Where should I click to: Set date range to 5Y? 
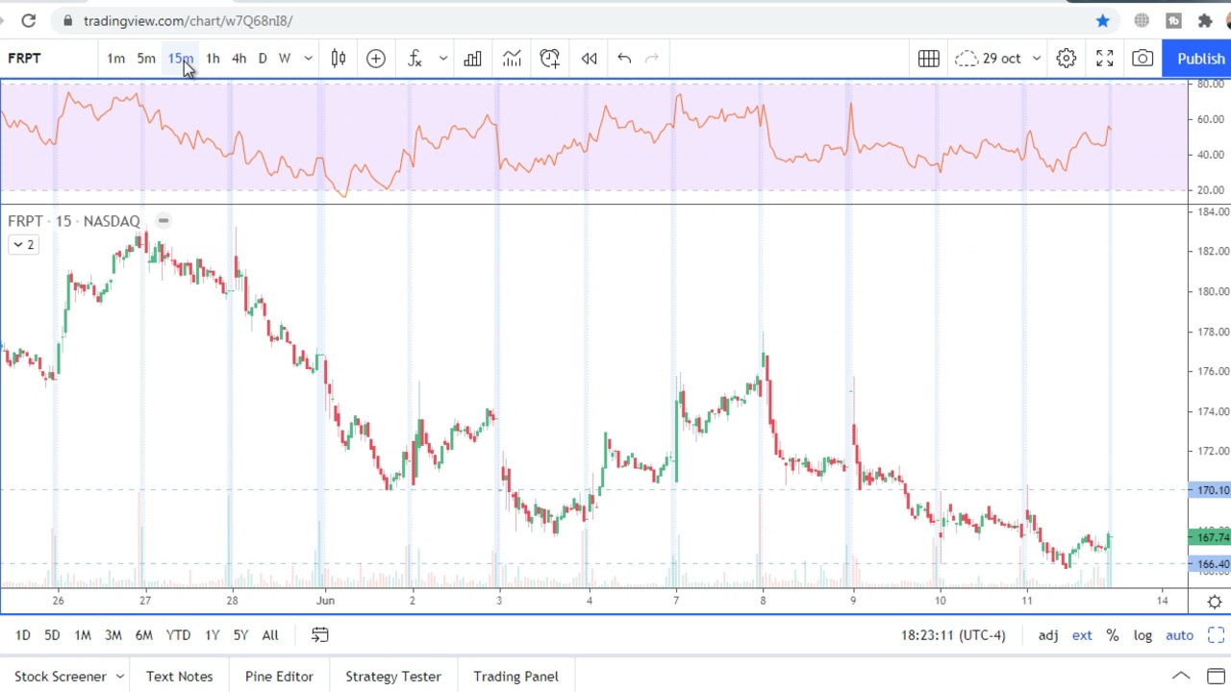tap(240, 635)
